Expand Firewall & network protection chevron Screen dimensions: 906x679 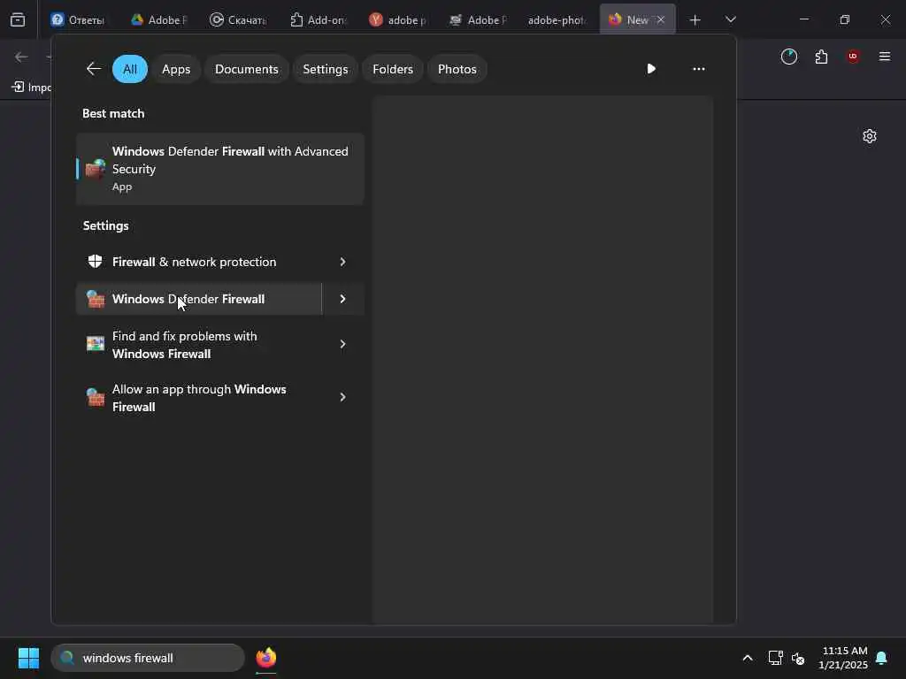342,262
